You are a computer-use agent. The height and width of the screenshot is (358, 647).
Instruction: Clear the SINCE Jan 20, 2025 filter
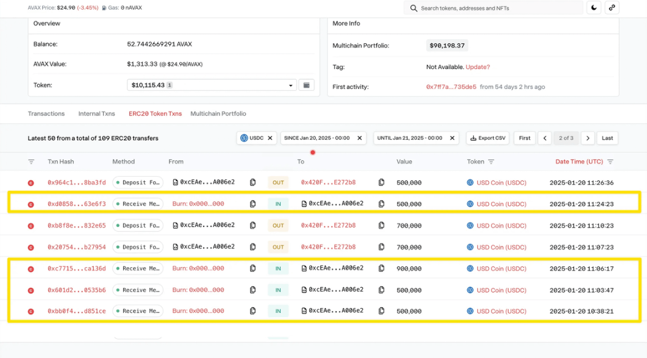point(360,138)
